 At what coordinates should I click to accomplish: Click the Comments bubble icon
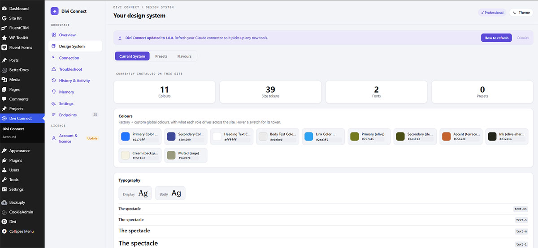coord(4,99)
